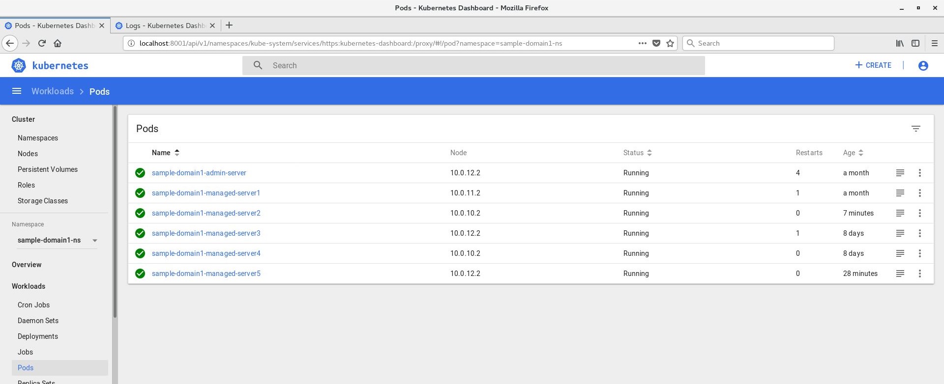Screen dimensions: 944x384
Task: Click the dashboard Search field
Action: pyautogui.click(x=473, y=66)
